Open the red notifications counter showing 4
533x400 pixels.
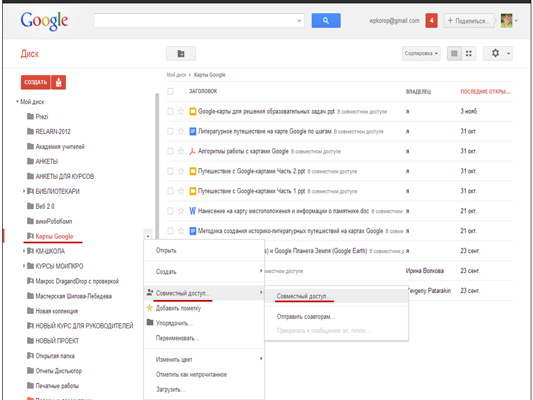pos(431,21)
